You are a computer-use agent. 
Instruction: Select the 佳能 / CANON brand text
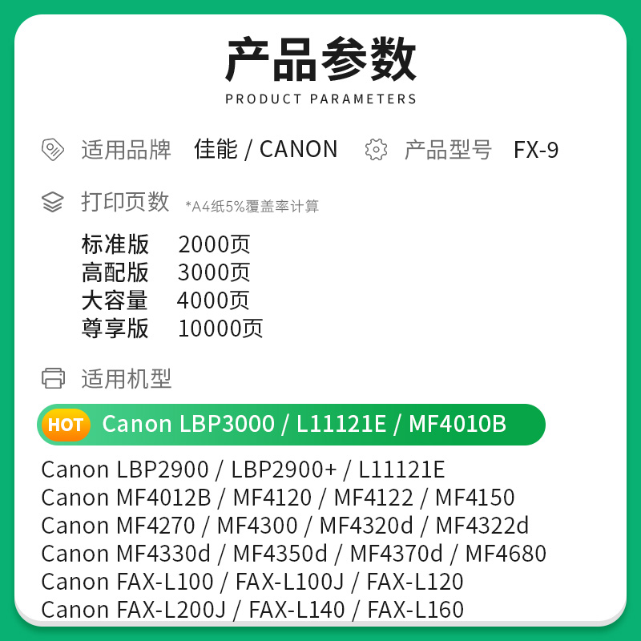266,149
